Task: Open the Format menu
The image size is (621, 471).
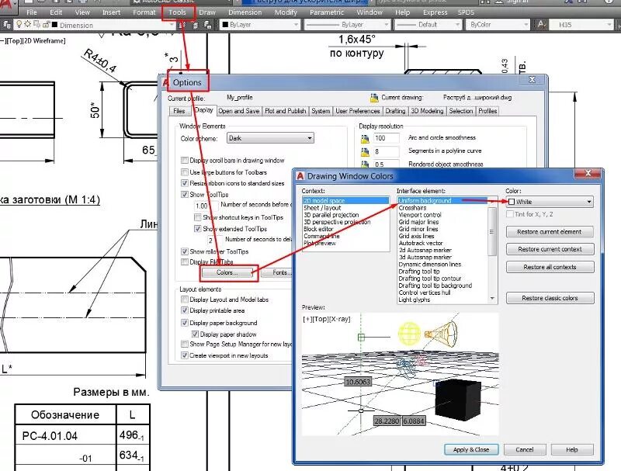Action: [x=144, y=12]
